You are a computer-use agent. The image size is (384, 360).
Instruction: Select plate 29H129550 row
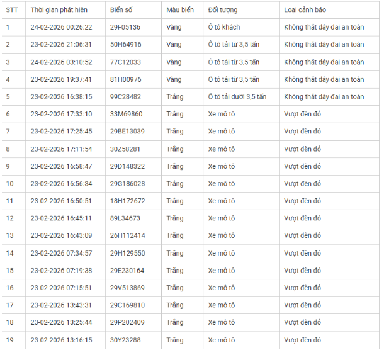[x=127, y=253]
